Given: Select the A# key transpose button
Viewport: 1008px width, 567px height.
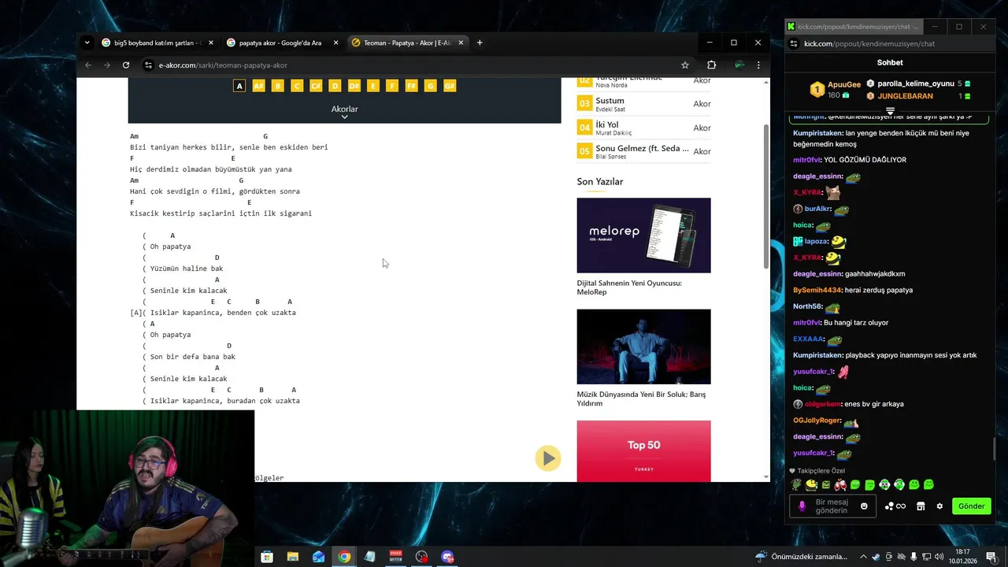Looking at the screenshot, I should pos(258,86).
